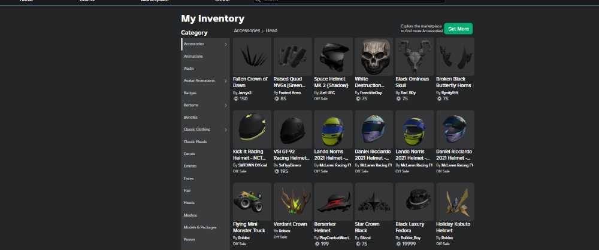Open the Fallen Crown of Dawn thumbnail
Image resolution: width=599 pixels, height=250 pixels.
pos(252,56)
